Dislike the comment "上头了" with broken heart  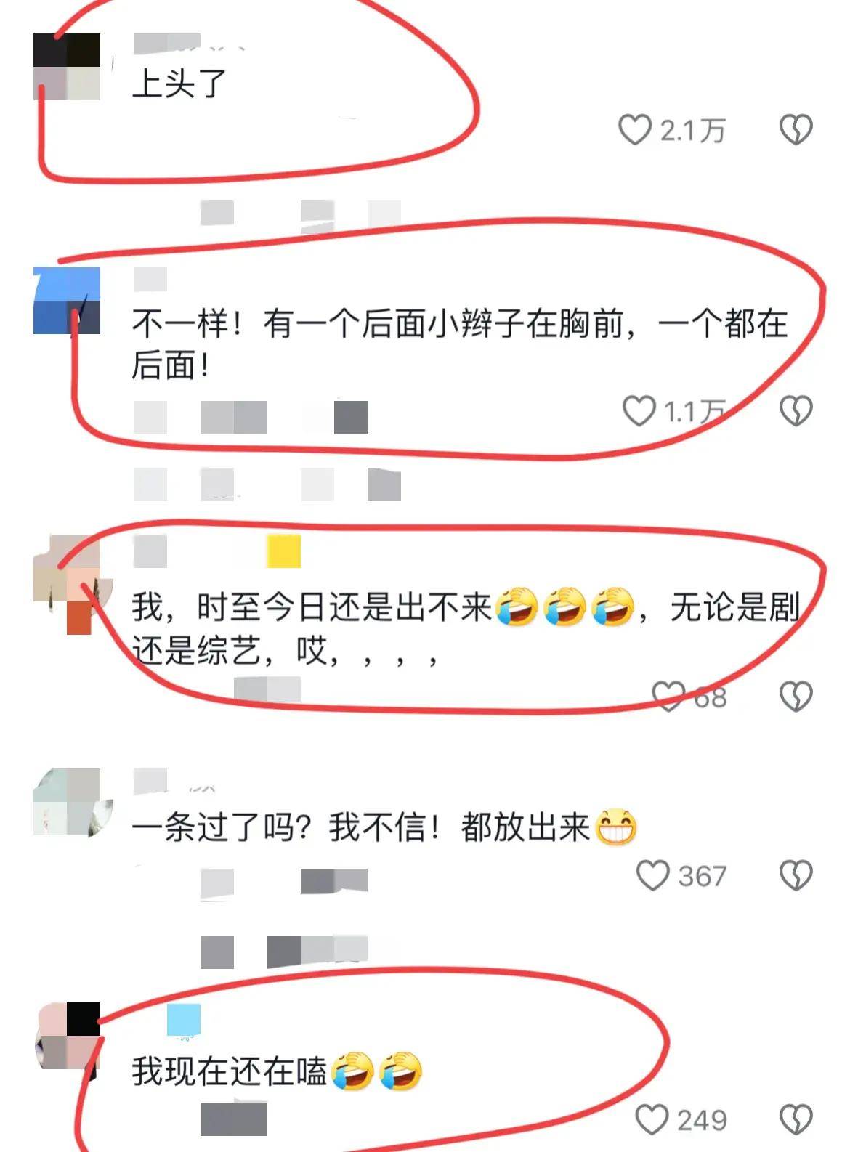click(x=796, y=130)
